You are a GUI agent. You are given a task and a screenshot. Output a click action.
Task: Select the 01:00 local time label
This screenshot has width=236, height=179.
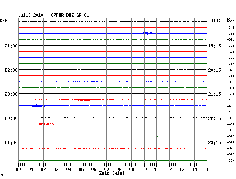(x=11, y=142)
